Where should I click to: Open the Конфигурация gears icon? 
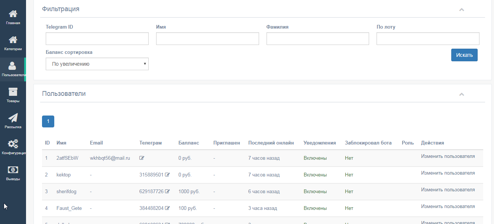tap(13, 144)
